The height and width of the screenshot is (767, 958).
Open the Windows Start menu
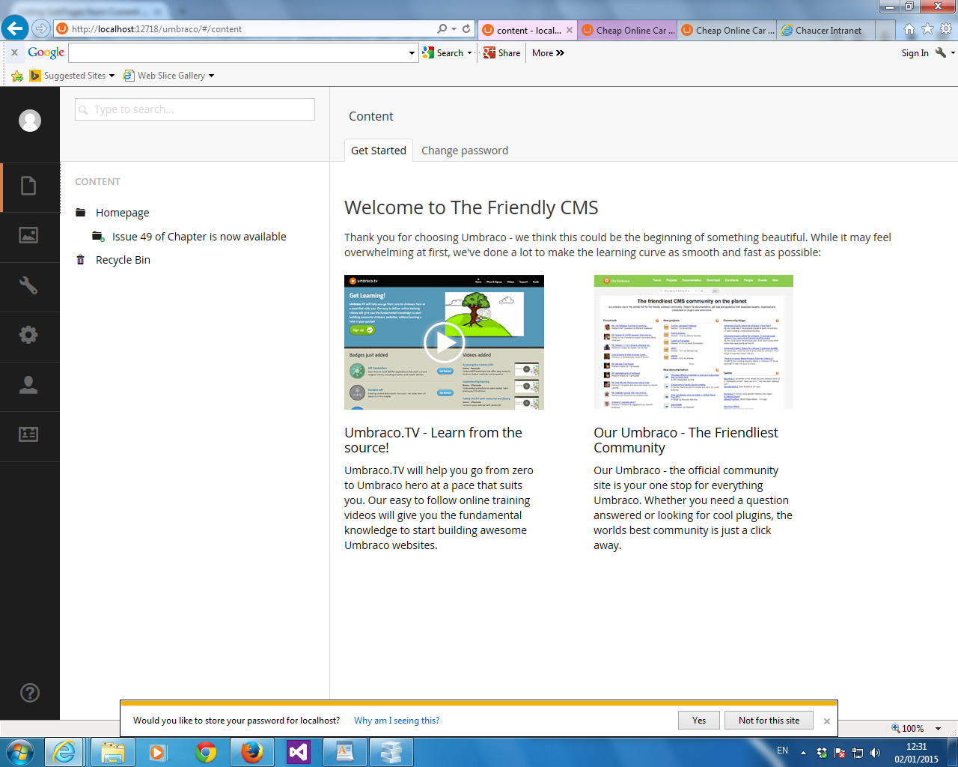[19, 752]
